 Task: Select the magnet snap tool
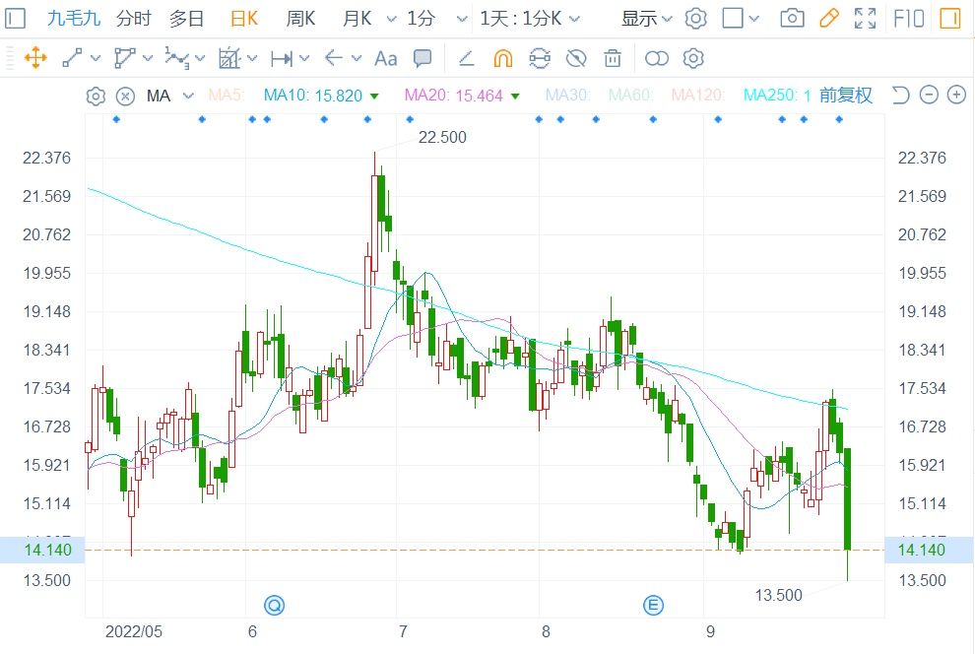point(502,58)
